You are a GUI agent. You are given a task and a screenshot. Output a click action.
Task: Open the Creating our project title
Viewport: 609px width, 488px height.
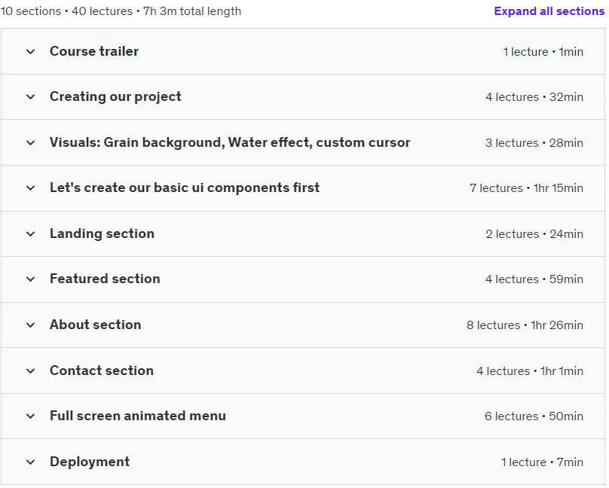(115, 96)
